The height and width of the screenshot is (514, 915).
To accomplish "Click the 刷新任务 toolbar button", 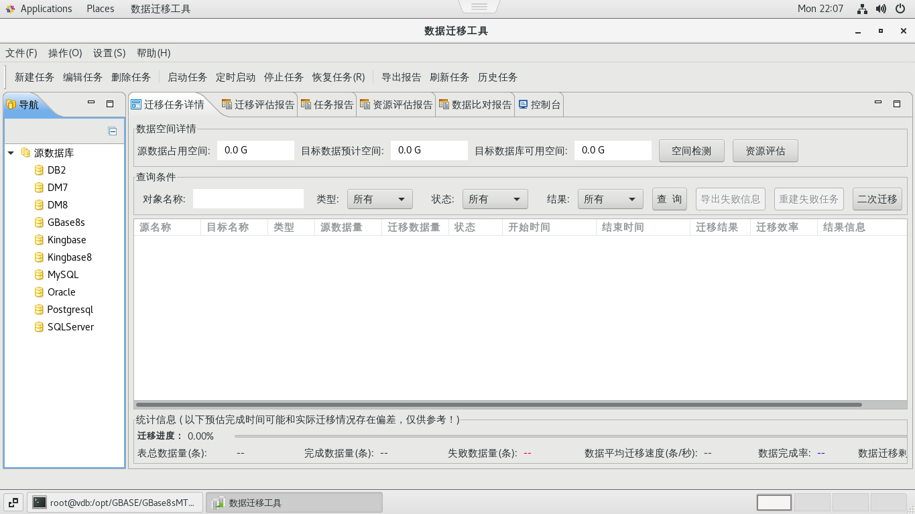I will pyautogui.click(x=449, y=77).
